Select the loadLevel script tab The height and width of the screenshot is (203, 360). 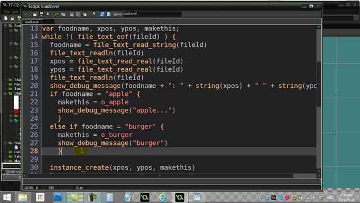point(32,22)
